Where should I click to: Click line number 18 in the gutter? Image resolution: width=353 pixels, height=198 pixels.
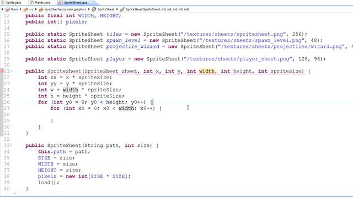[7, 53]
